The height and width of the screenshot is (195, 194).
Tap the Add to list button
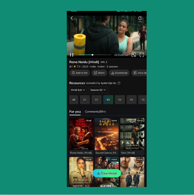point(80,73)
